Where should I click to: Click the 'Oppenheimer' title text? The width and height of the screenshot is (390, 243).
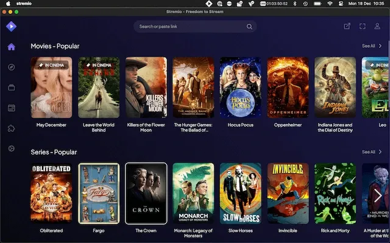point(288,125)
